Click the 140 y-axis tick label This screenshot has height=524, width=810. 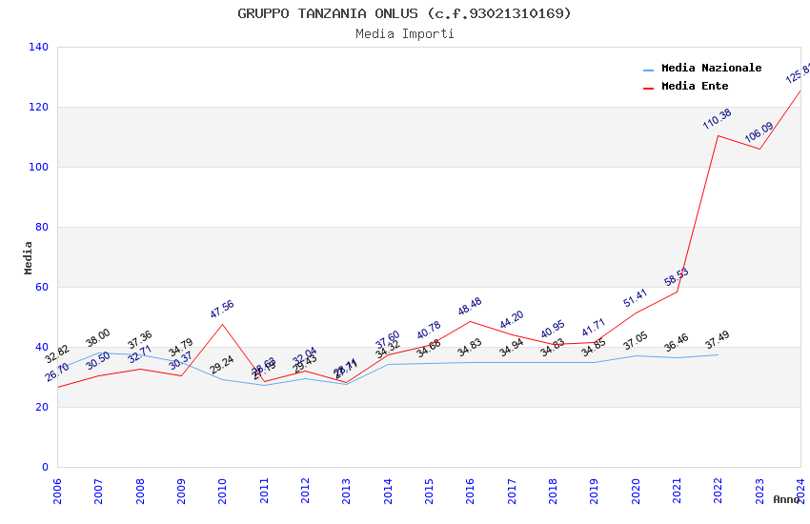tap(39, 47)
